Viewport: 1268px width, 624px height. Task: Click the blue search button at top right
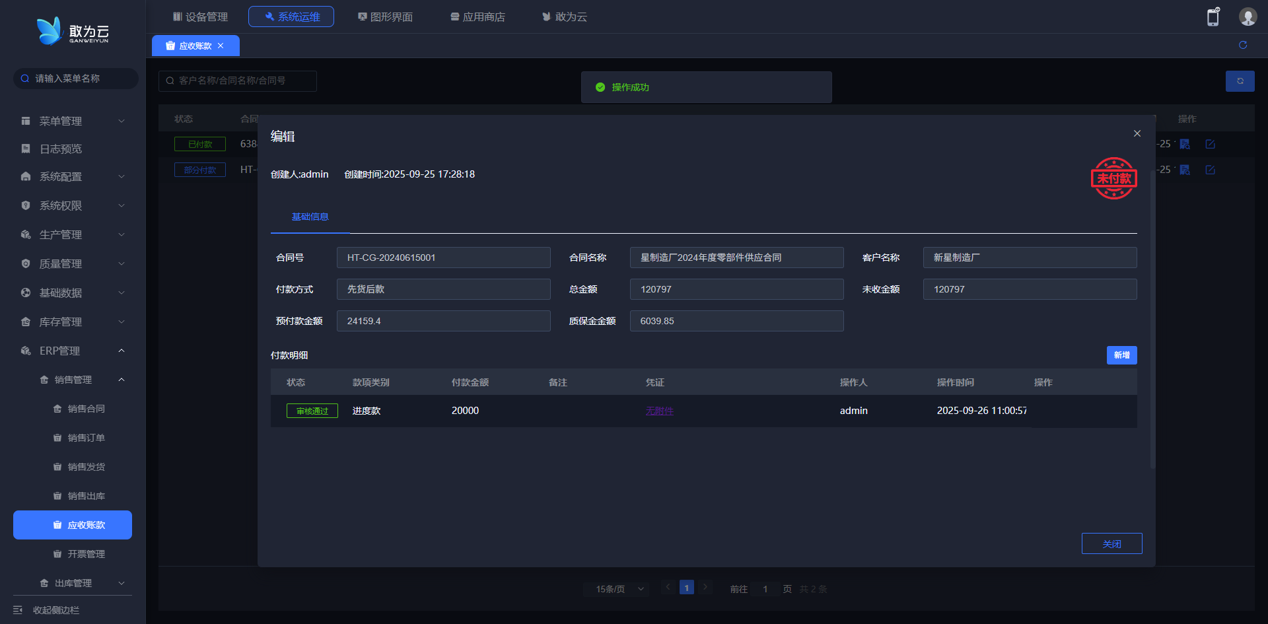pyautogui.click(x=1240, y=81)
